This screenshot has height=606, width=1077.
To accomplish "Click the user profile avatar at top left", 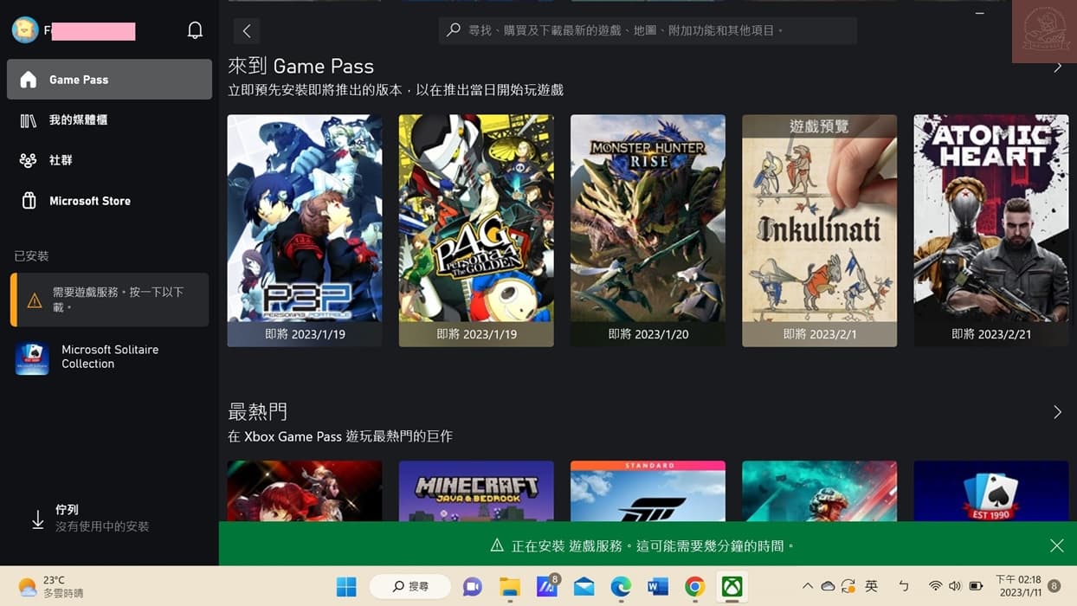I will tap(23, 29).
